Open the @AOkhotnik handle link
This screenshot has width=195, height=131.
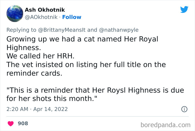pos(42,17)
